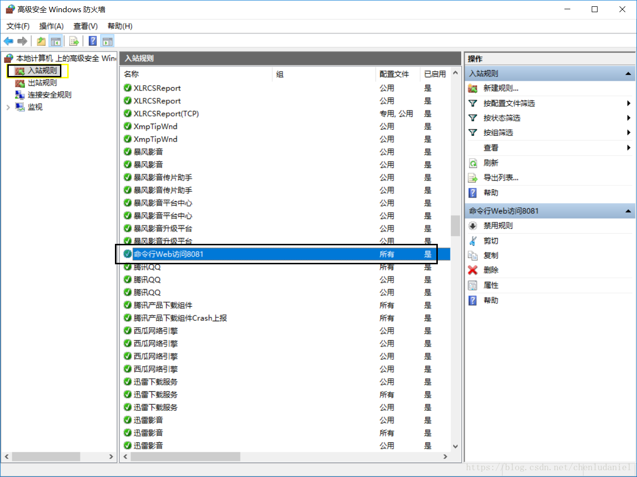Click the Forward arrow toolbar icon

coord(22,41)
